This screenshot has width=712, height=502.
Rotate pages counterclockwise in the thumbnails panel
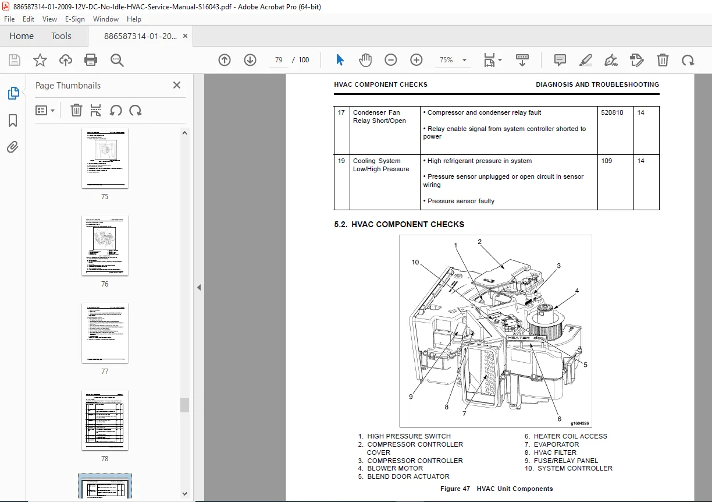pos(116,111)
